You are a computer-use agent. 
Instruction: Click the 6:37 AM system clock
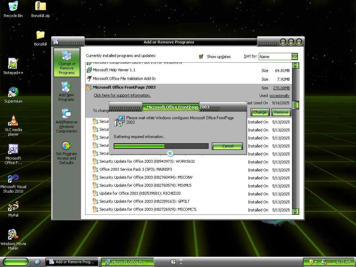point(343,262)
